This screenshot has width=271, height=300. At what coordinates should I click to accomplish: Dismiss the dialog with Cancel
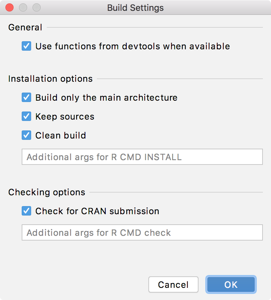pos(173,284)
